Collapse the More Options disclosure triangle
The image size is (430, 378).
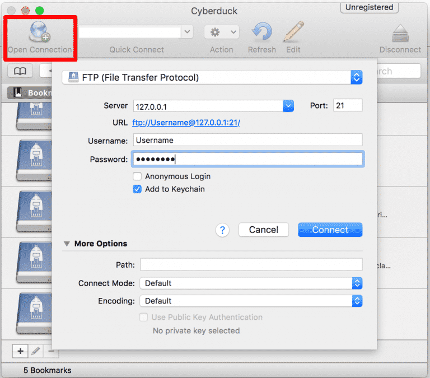click(67, 244)
